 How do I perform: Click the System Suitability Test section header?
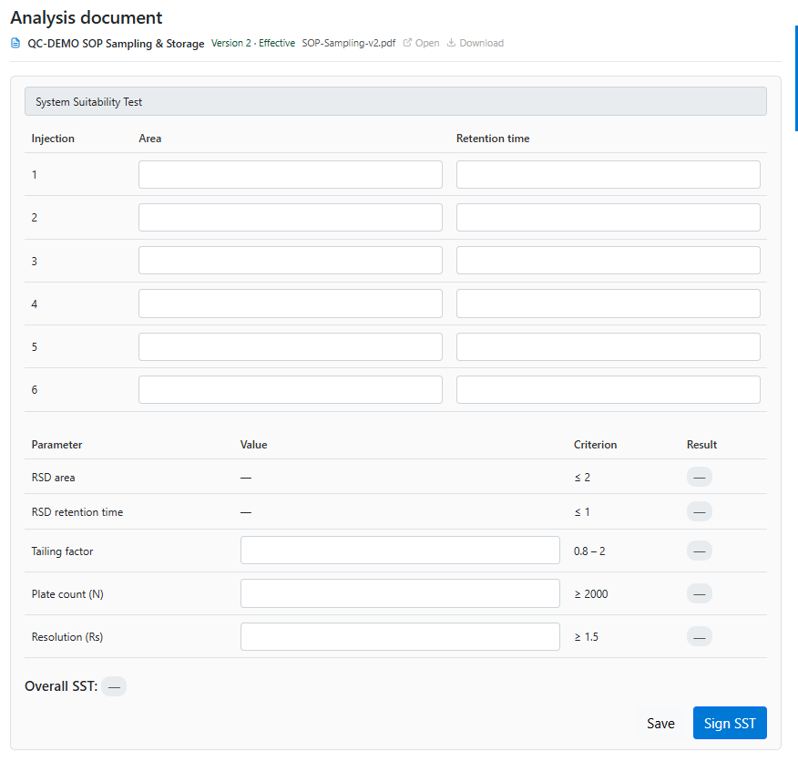[395, 101]
